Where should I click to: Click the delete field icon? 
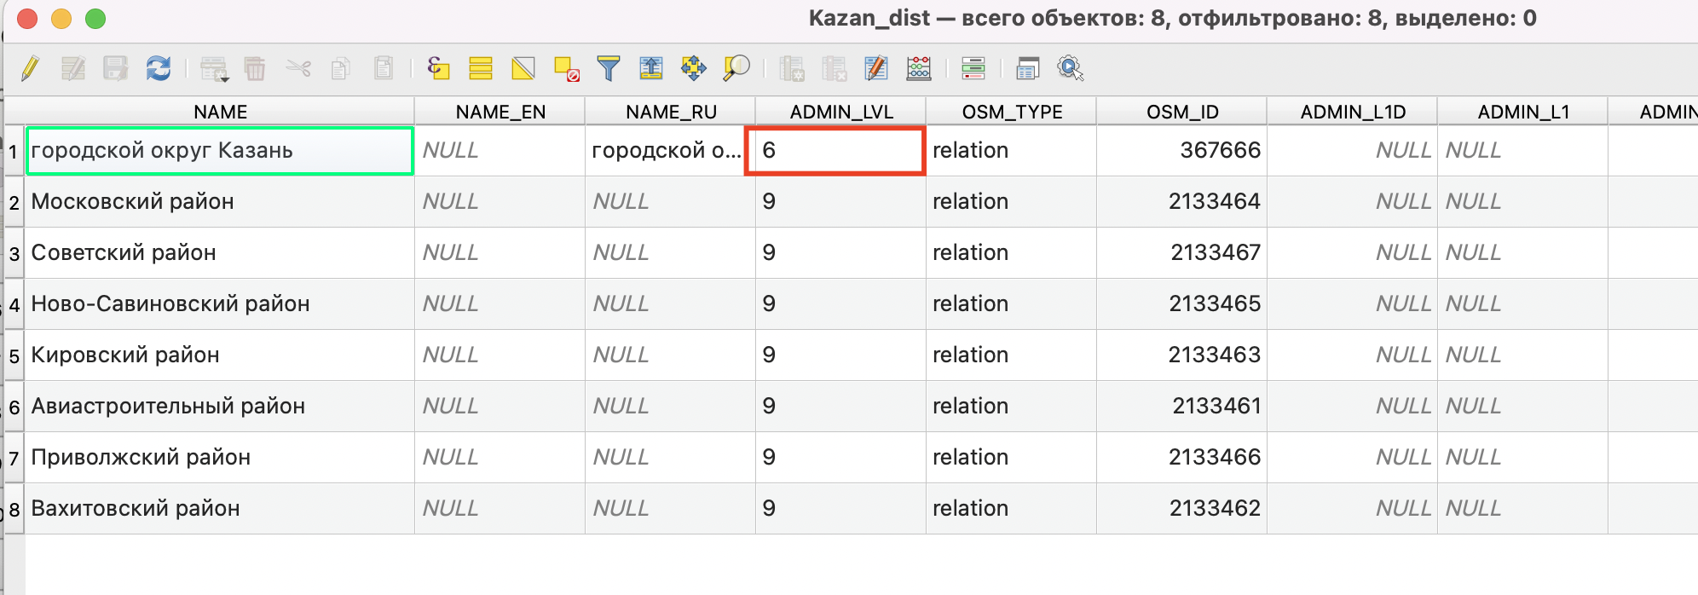[835, 68]
